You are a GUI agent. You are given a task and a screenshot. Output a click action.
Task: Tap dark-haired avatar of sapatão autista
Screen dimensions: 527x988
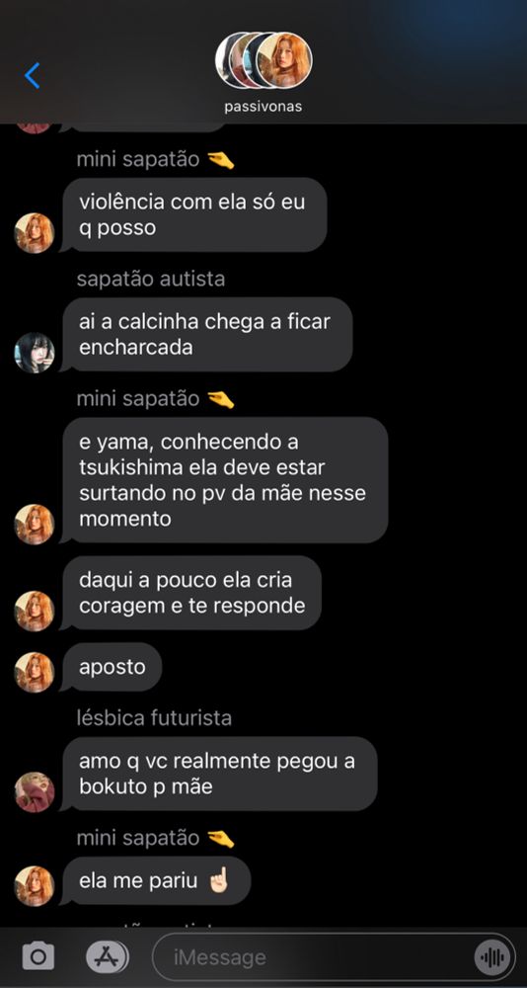(x=35, y=353)
